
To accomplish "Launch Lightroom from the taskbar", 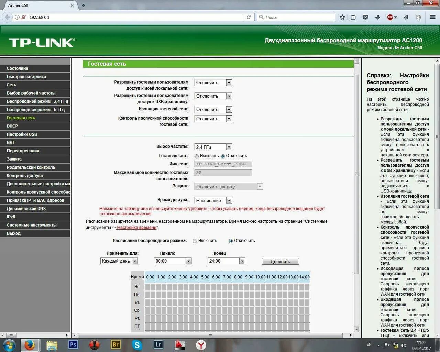I will 158,344.
